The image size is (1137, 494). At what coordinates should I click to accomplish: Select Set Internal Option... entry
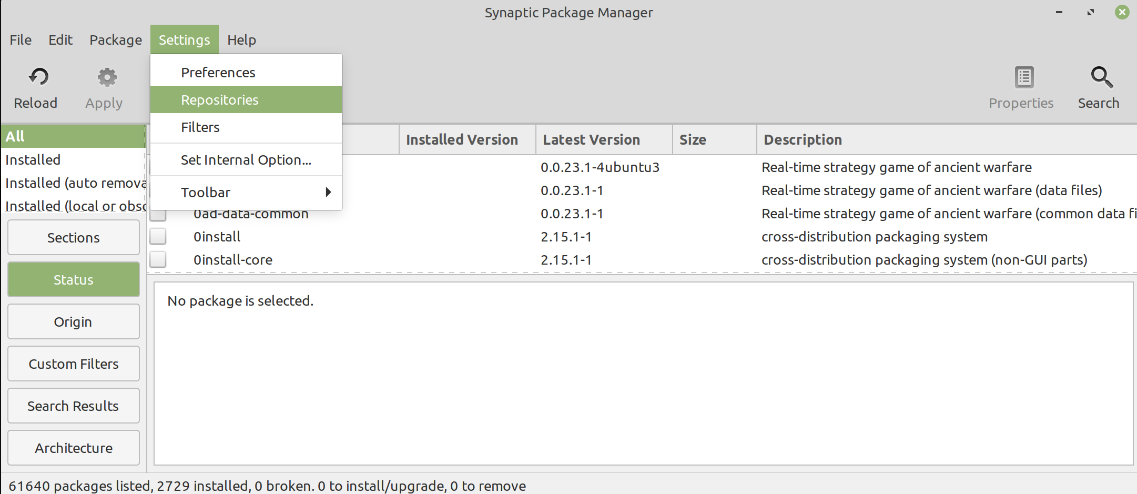coord(246,159)
